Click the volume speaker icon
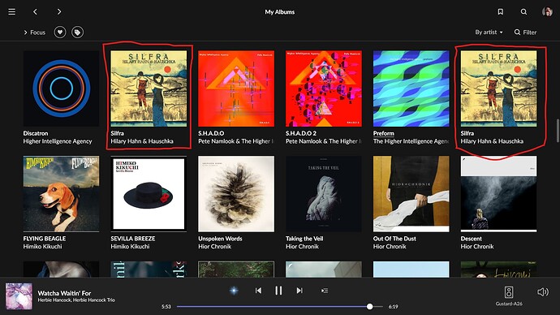The image size is (560, 315). tap(542, 292)
